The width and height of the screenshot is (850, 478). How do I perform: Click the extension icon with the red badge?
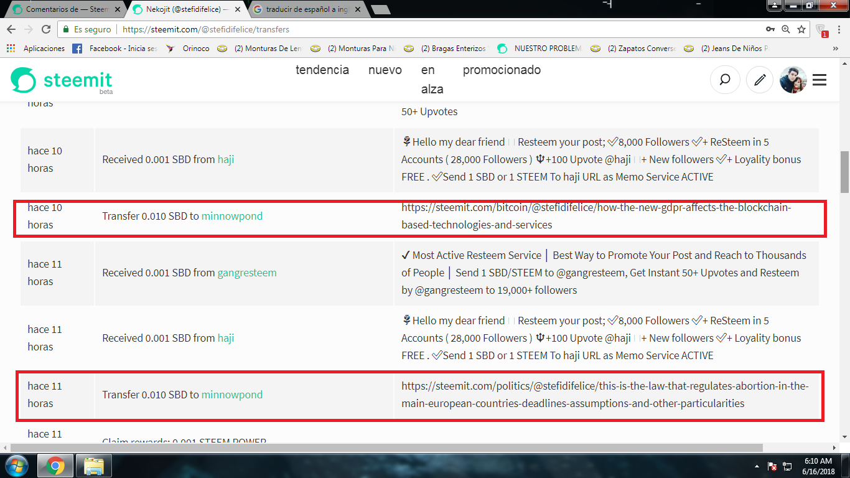click(821, 30)
